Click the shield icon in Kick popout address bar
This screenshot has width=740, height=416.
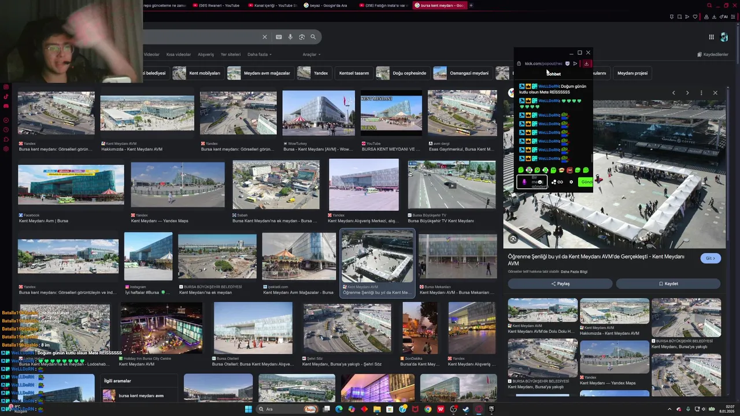point(567,64)
